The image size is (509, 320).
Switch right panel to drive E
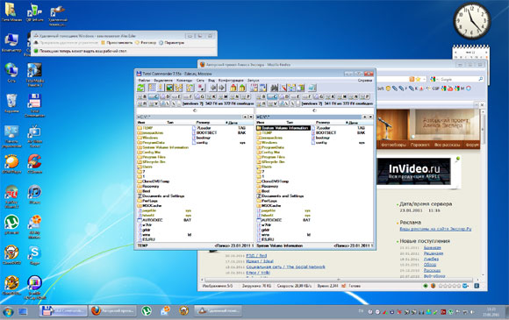point(295,96)
